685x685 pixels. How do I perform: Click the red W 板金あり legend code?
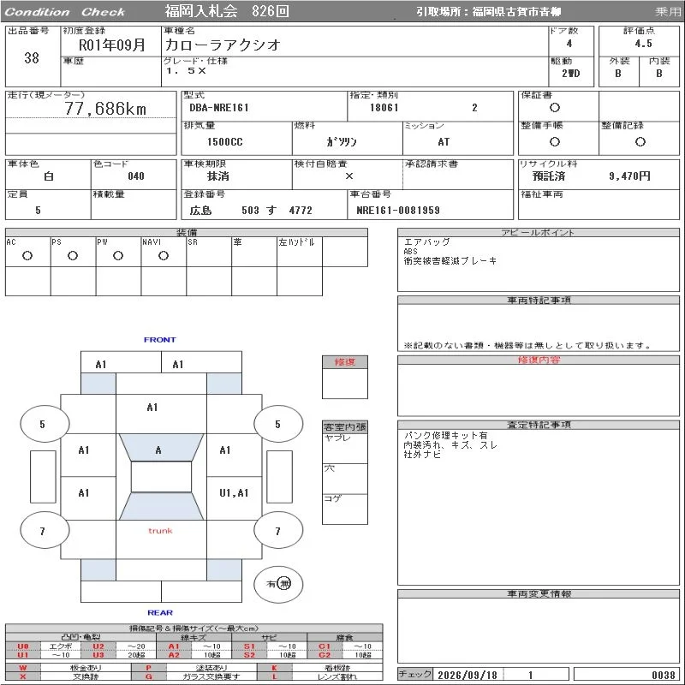tap(23, 668)
